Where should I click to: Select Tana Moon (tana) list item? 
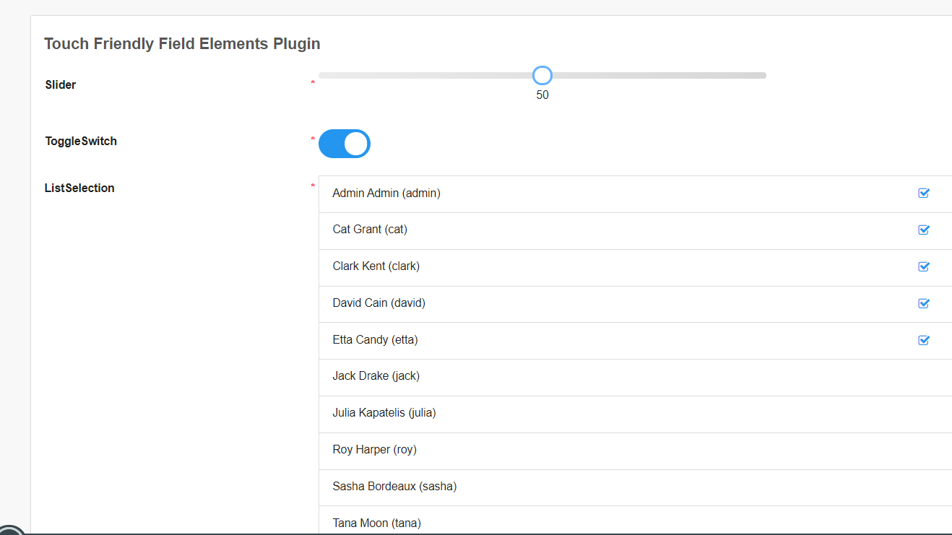click(376, 523)
